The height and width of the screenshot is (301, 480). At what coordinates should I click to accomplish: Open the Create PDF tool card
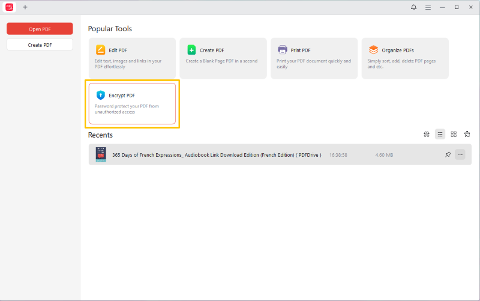223,58
